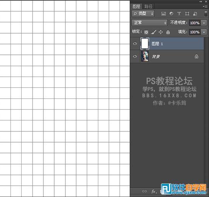
Task: Select layer named 背景
Action: tap(156, 56)
